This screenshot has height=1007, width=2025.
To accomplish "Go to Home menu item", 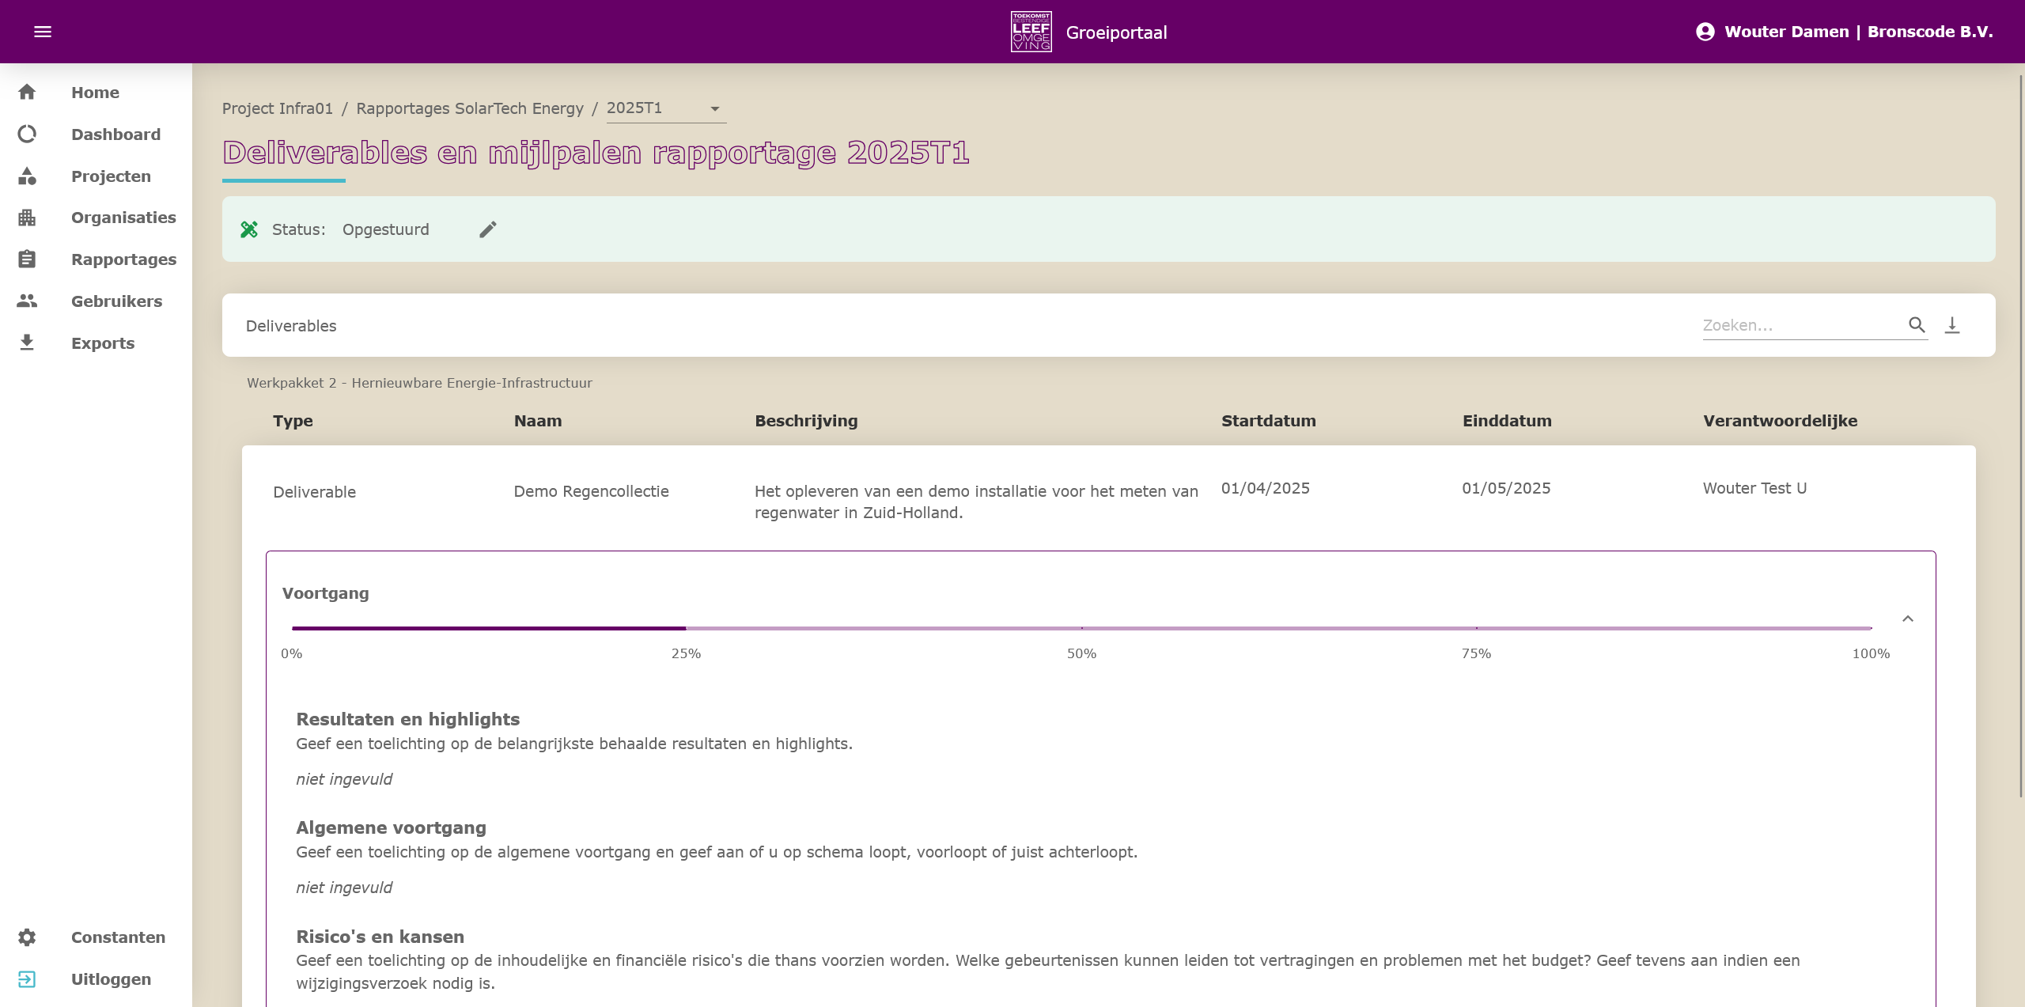I will 95,93.
